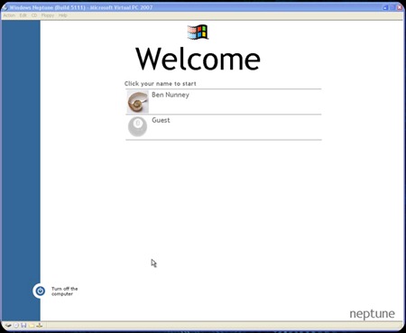406x333 pixels.
Task: Open the CD menu in Virtual PC
Action: [34, 15]
